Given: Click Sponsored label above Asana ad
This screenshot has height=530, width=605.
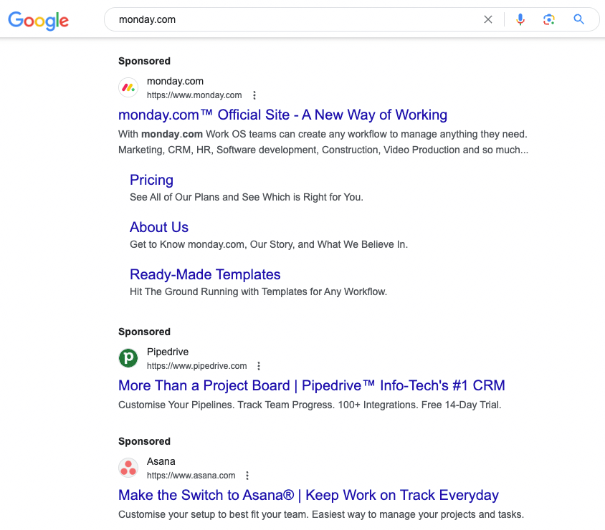Looking at the screenshot, I should point(144,441).
